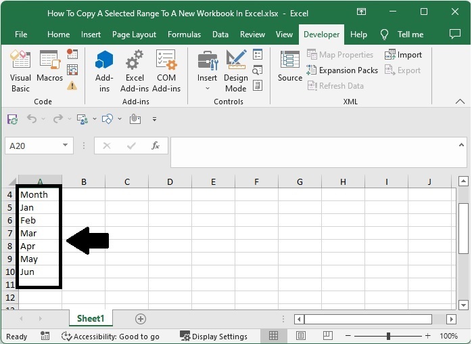Switch to the Insert tab

(91, 35)
